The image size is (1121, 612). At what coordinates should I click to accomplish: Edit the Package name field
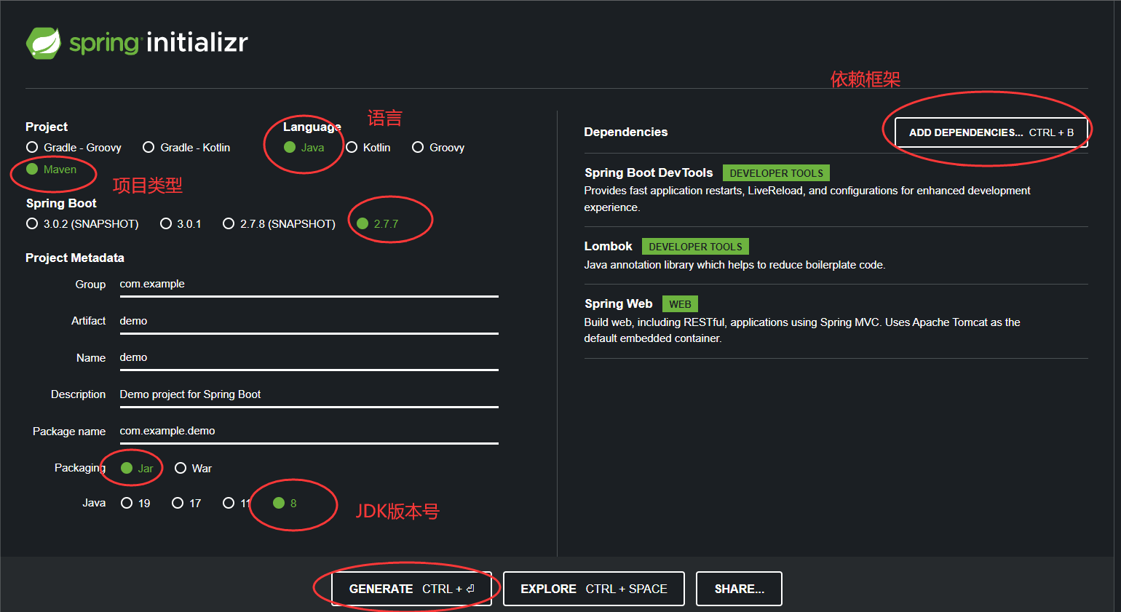click(309, 432)
